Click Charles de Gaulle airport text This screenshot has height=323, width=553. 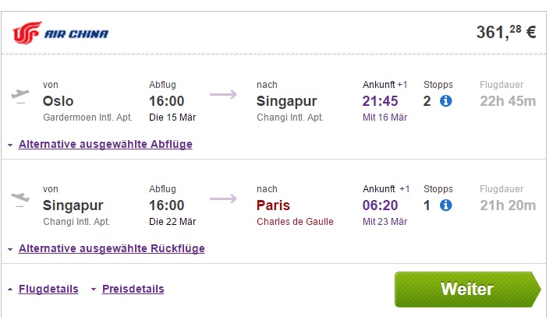tap(295, 222)
